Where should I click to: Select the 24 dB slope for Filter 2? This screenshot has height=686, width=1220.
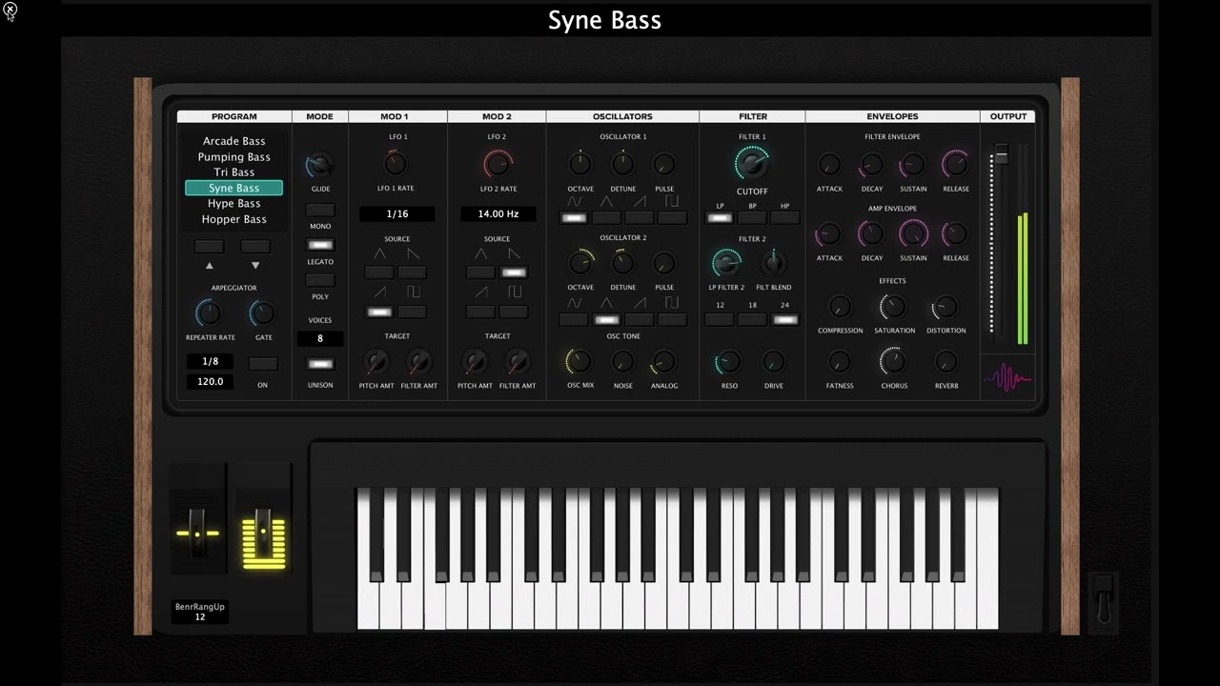coord(784,319)
